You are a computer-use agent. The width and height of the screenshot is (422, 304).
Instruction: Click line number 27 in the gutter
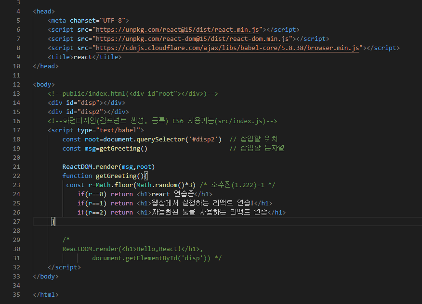[x=16, y=221]
